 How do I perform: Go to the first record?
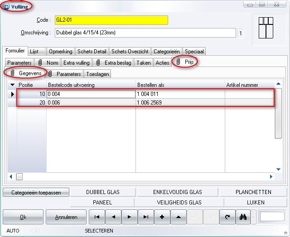[x=97, y=217]
